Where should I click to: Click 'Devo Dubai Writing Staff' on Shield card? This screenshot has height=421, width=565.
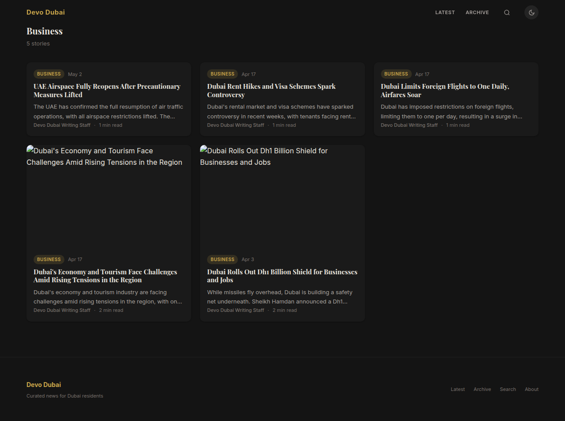[236, 310]
